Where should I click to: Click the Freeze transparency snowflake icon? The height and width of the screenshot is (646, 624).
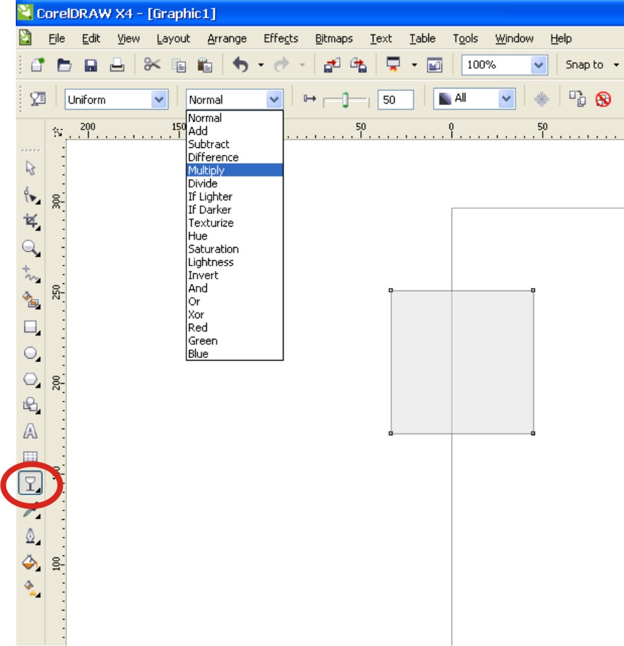click(541, 99)
